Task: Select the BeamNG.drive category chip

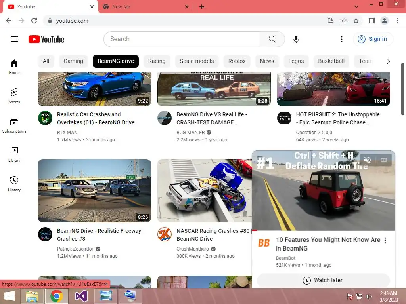Action: click(x=116, y=61)
